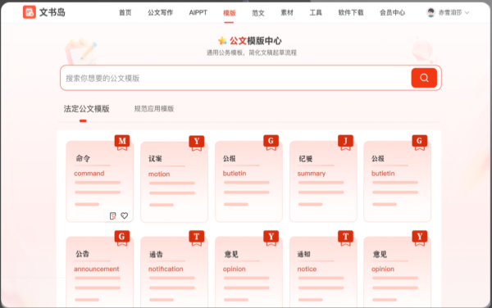Screen dimensions: 492x308
Task: Open the 公报 card between 议案 and 纪要
Action: click(248, 181)
